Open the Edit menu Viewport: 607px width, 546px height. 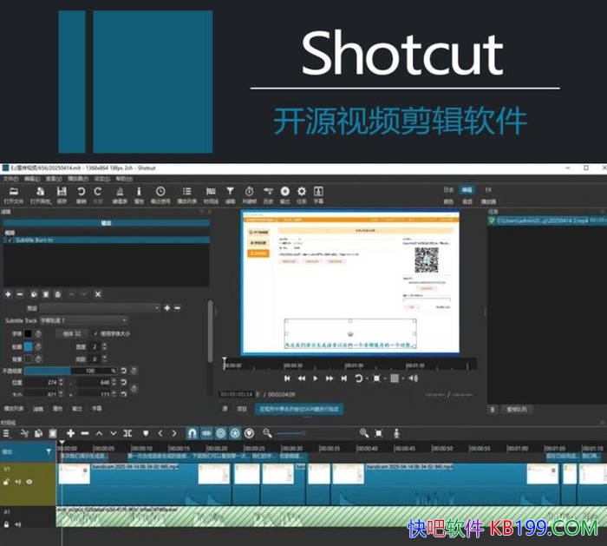pyautogui.click(x=32, y=179)
